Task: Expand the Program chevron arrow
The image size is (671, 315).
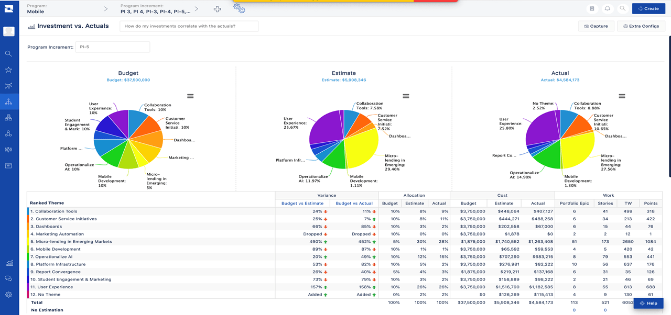Action: tap(105, 9)
